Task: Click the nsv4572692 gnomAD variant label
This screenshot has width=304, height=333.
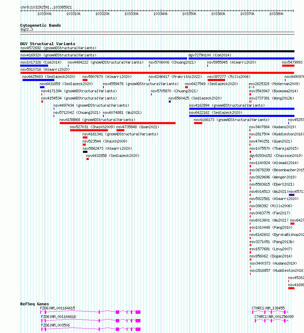Action: [58, 48]
